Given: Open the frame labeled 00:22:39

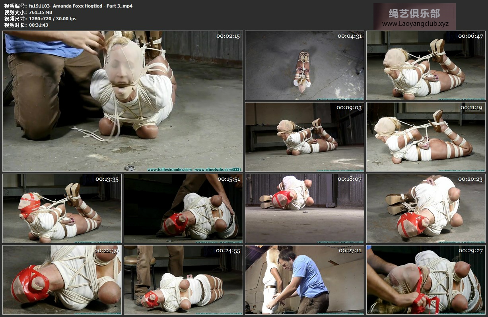Looking at the screenshot, I should pyautogui.click(x=62, y=280).
